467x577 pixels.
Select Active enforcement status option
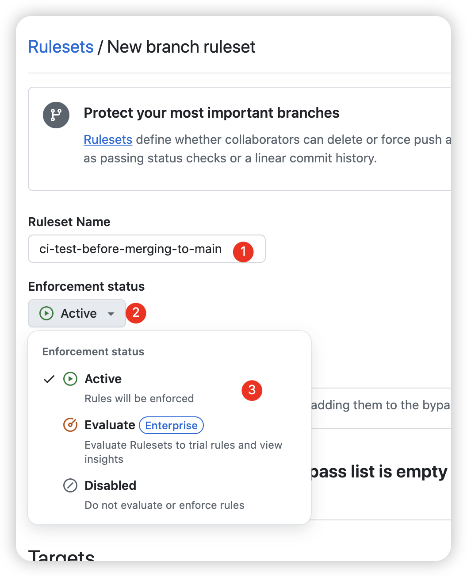(x=103, y=379)
